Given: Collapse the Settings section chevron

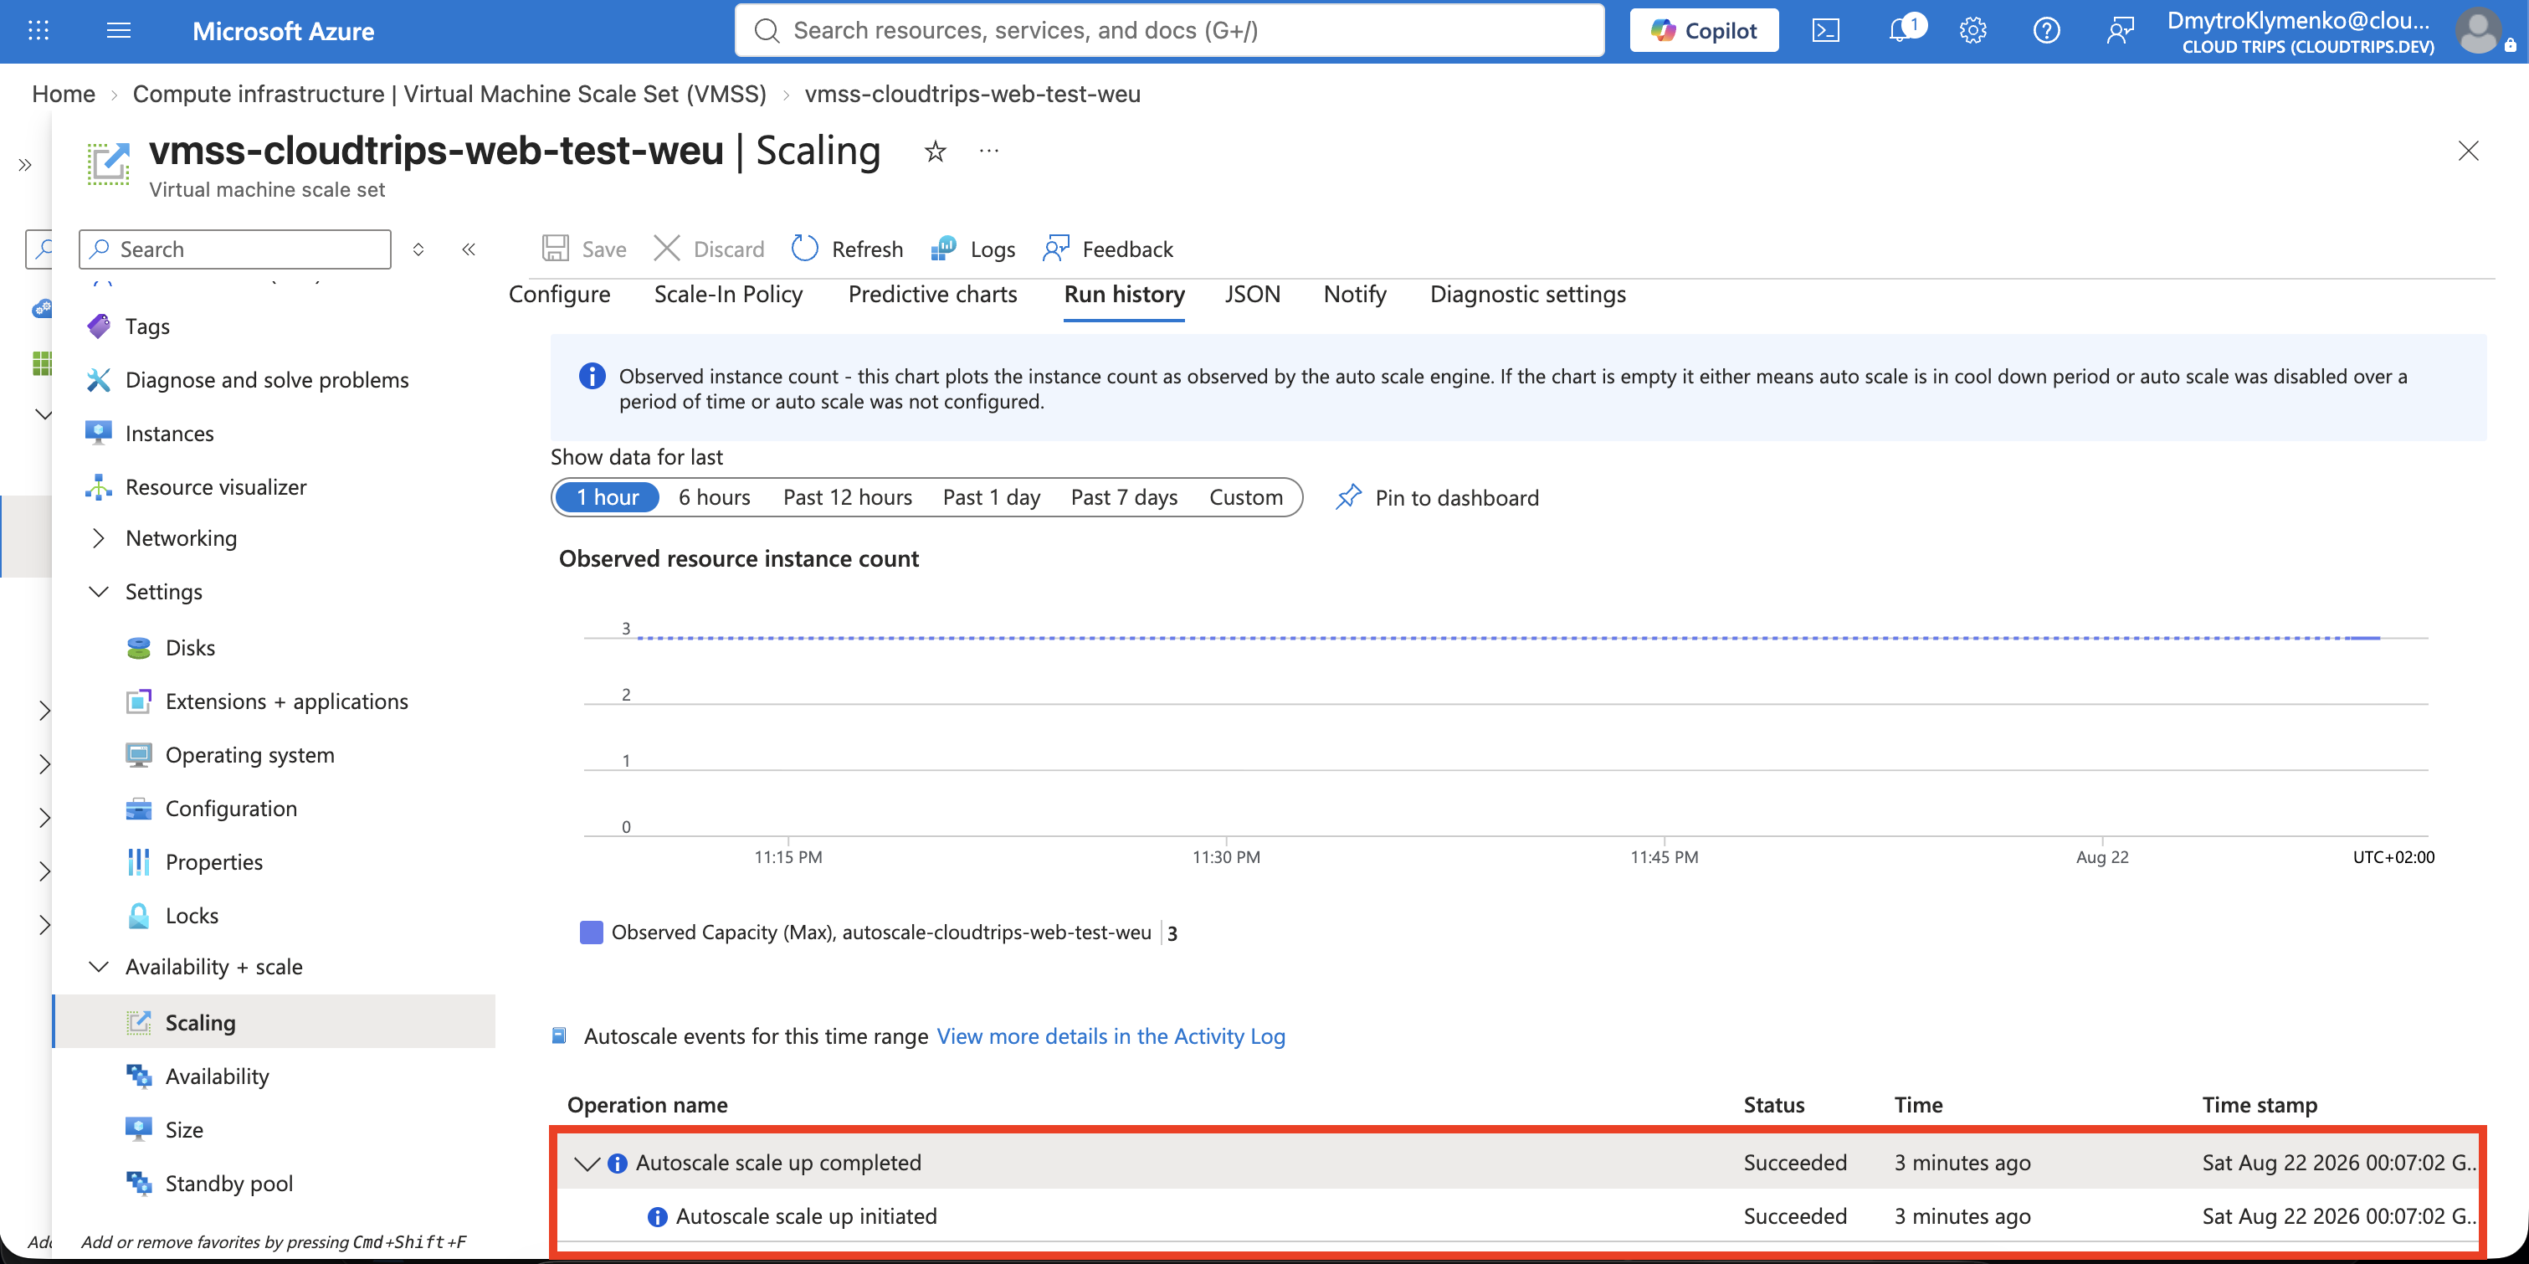Looking at the screenshot, I should (x=98, y=592).
